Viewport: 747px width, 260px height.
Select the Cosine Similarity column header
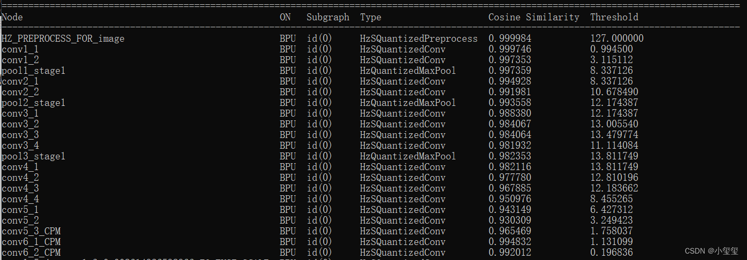[x=533, y=17]
